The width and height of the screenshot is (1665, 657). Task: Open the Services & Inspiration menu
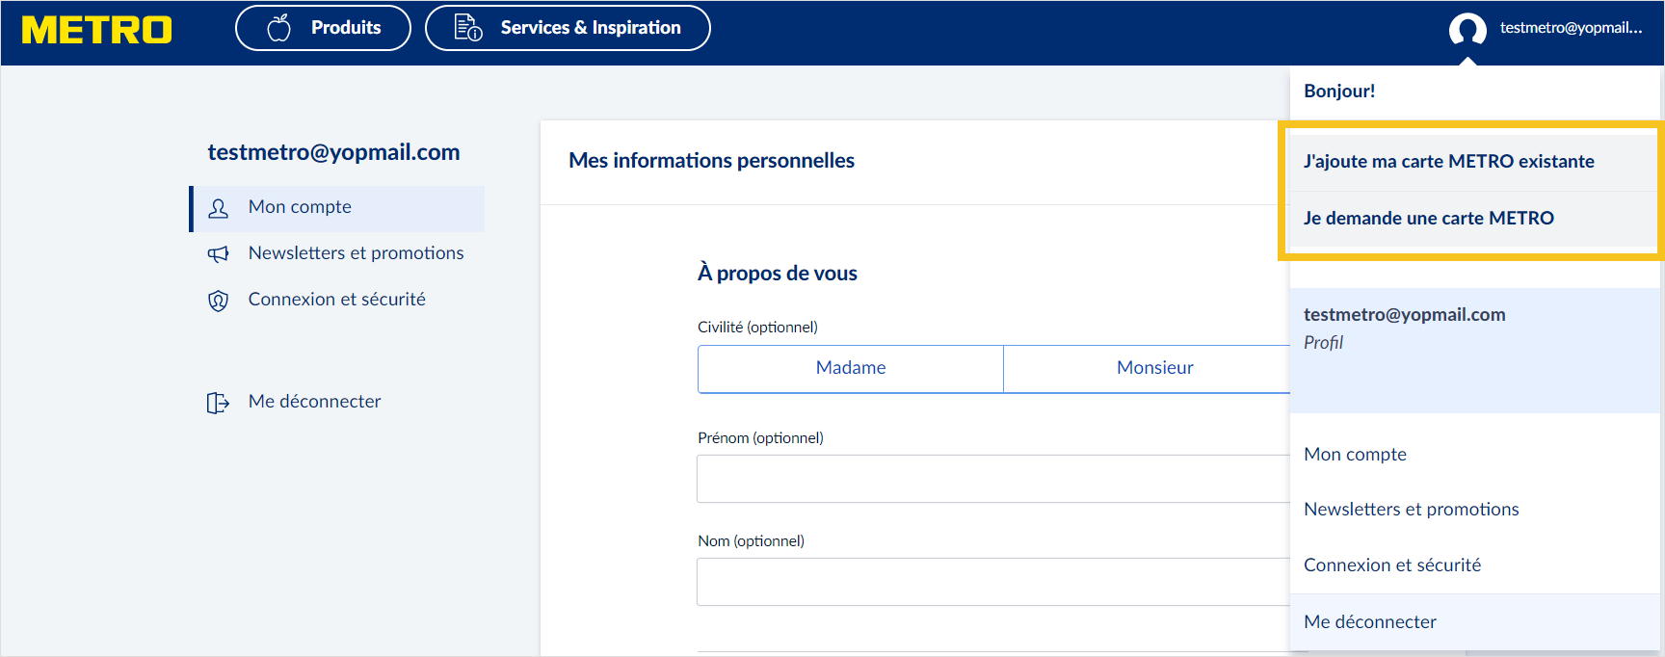[568, 28]
